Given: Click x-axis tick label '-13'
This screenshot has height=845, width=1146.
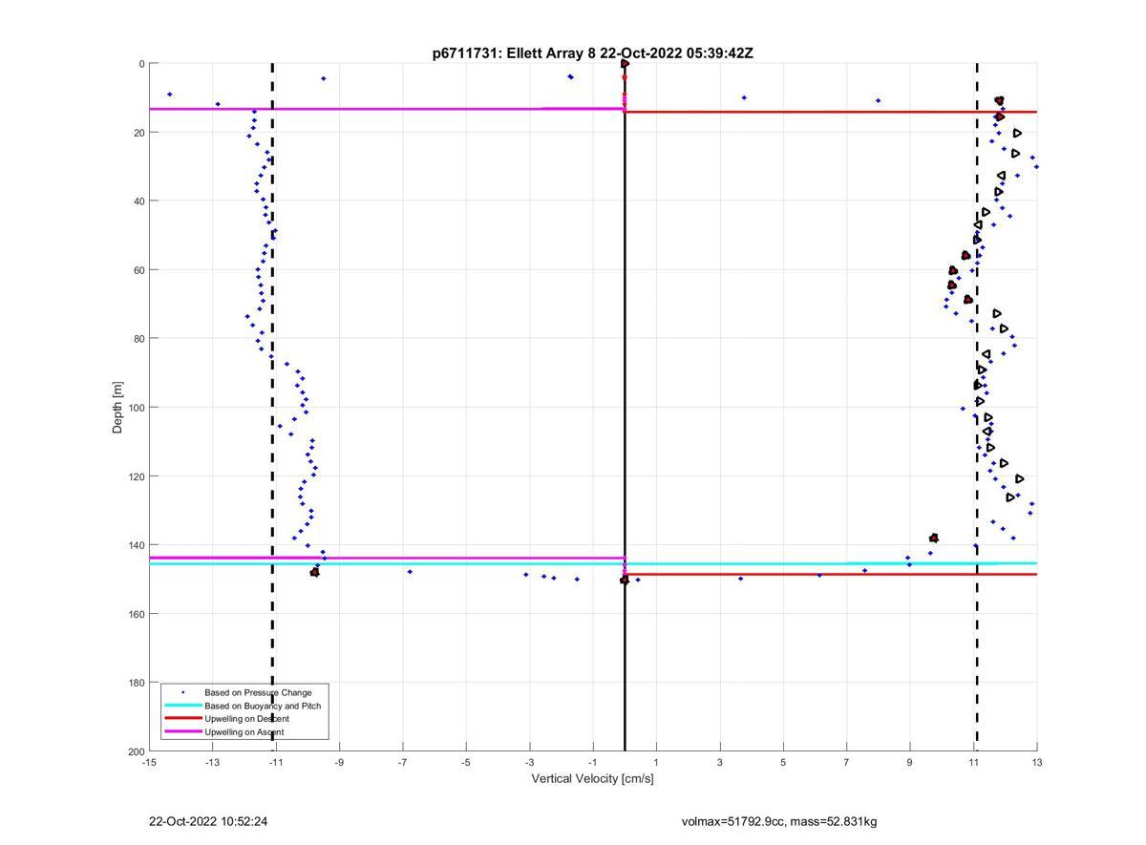Looking at the screenshot, I should click(212, 762).
